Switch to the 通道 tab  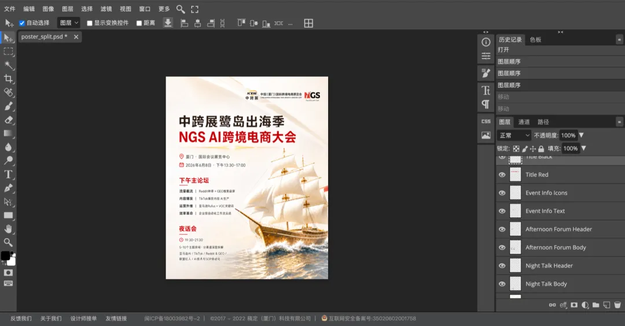[524, 122]
